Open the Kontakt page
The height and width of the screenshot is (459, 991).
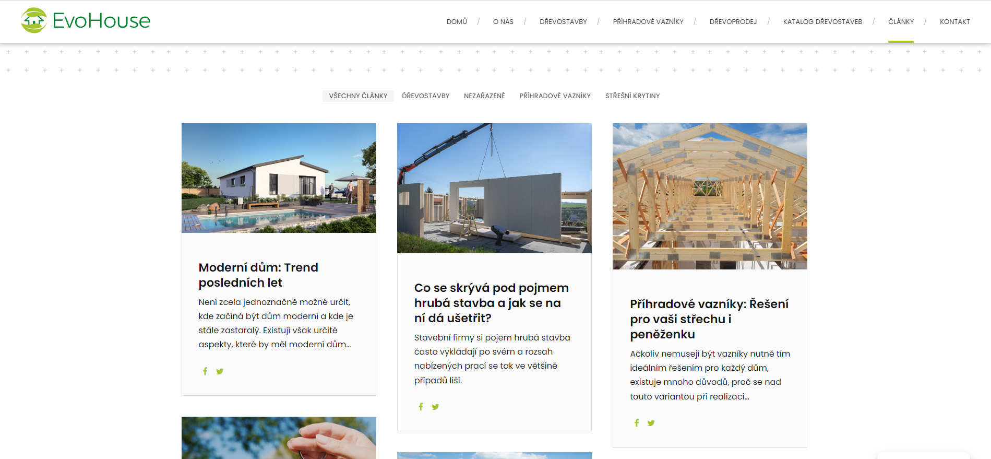coord(954,21)
